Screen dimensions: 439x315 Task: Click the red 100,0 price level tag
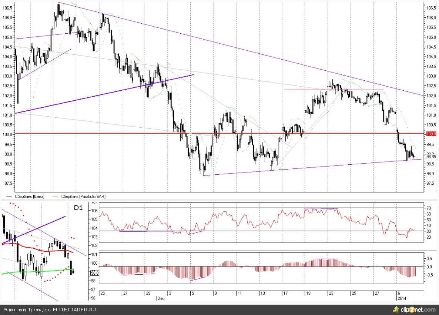(x=431, y=133)
